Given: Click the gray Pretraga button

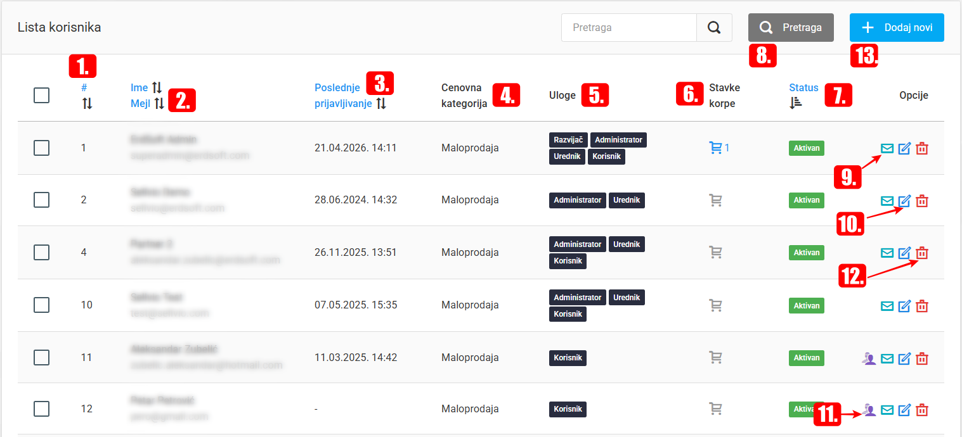Looking at the screenshot, I should [x=791, y=28].
